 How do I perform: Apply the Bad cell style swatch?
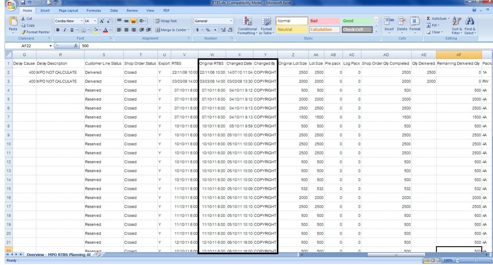point(324,21)
